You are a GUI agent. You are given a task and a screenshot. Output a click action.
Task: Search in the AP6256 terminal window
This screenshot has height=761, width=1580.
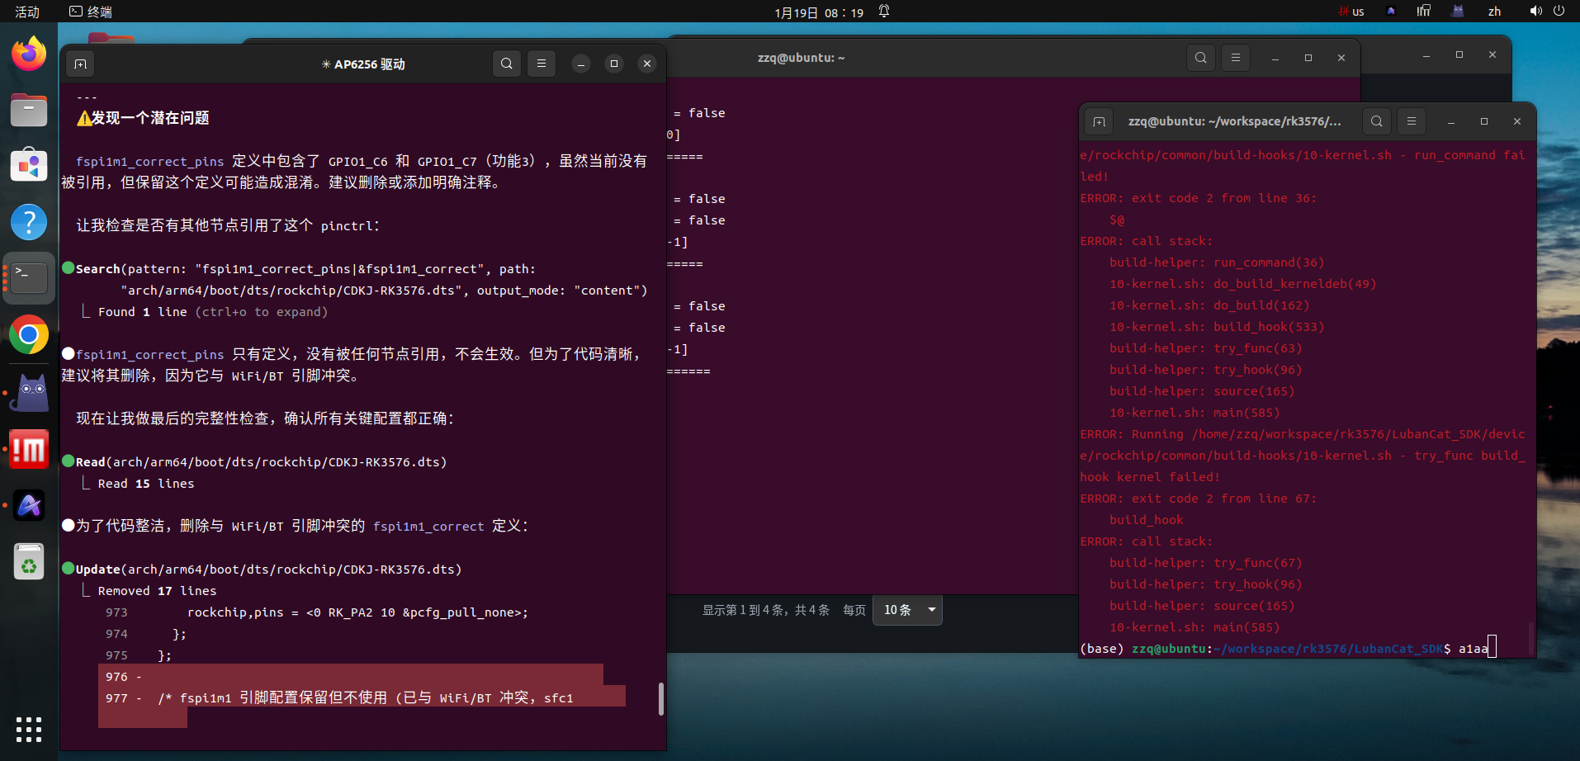click(507, 64)
